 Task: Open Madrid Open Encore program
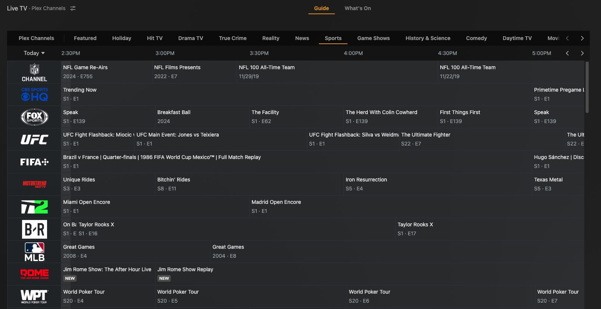pos(417,206)
